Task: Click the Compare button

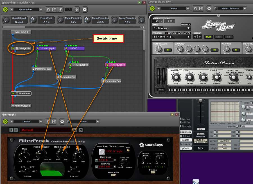Action: (171, 33)
